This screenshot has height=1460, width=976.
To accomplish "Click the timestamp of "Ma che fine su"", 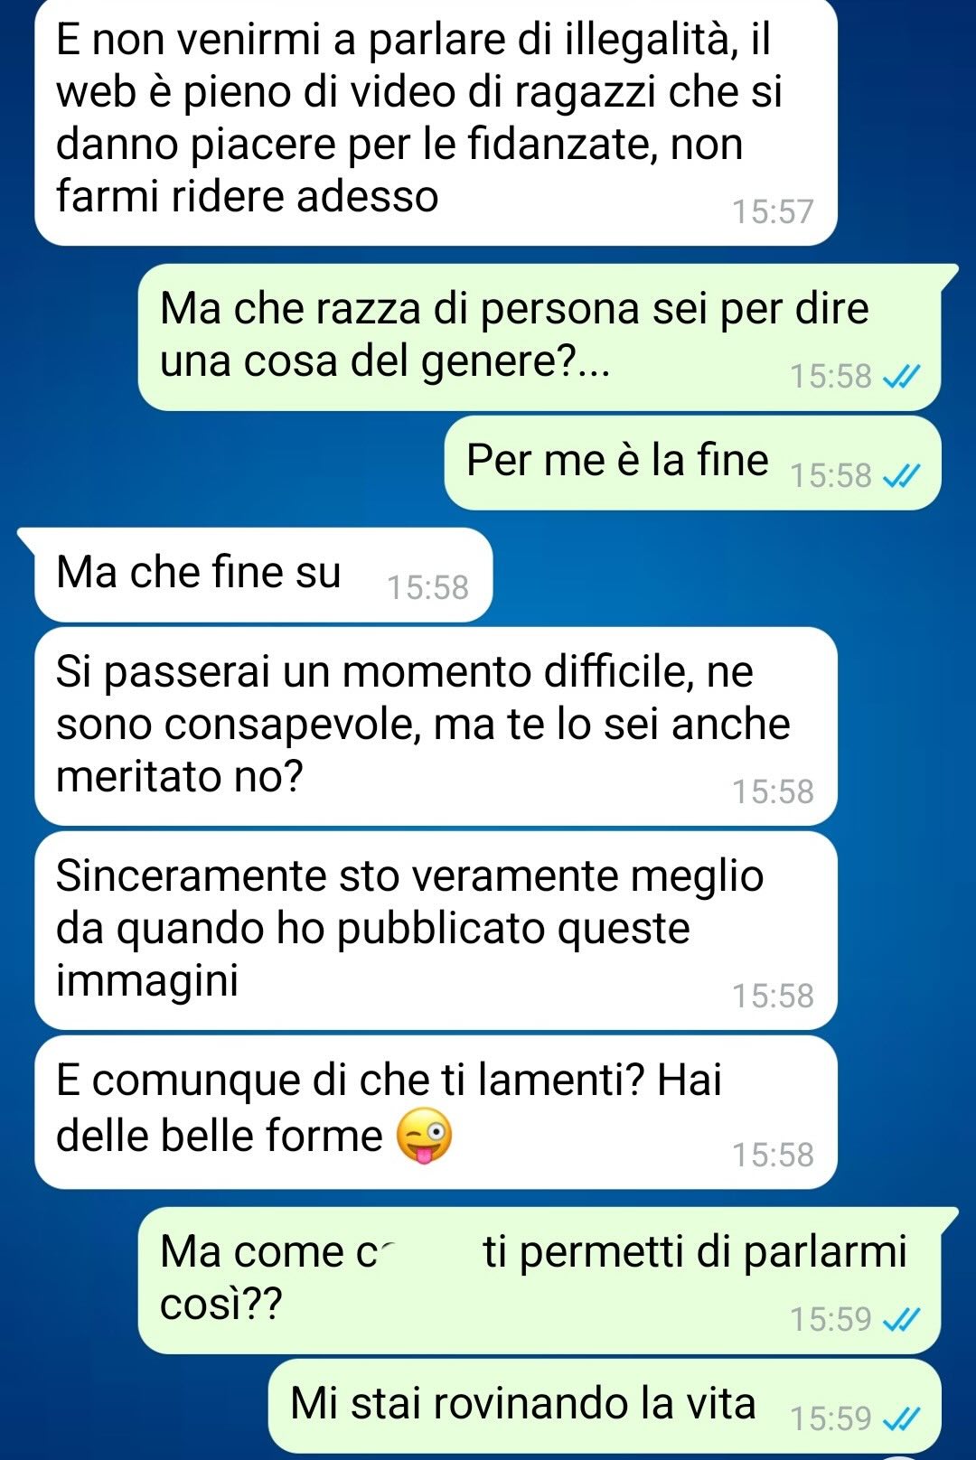I will tap(427, 588).
